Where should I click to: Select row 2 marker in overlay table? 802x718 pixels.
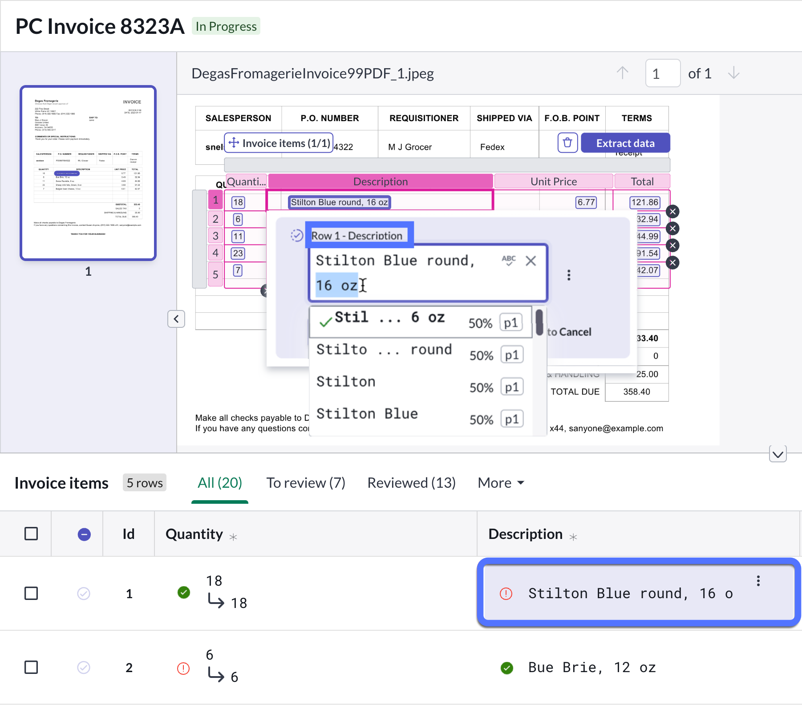tap(215, 219)
